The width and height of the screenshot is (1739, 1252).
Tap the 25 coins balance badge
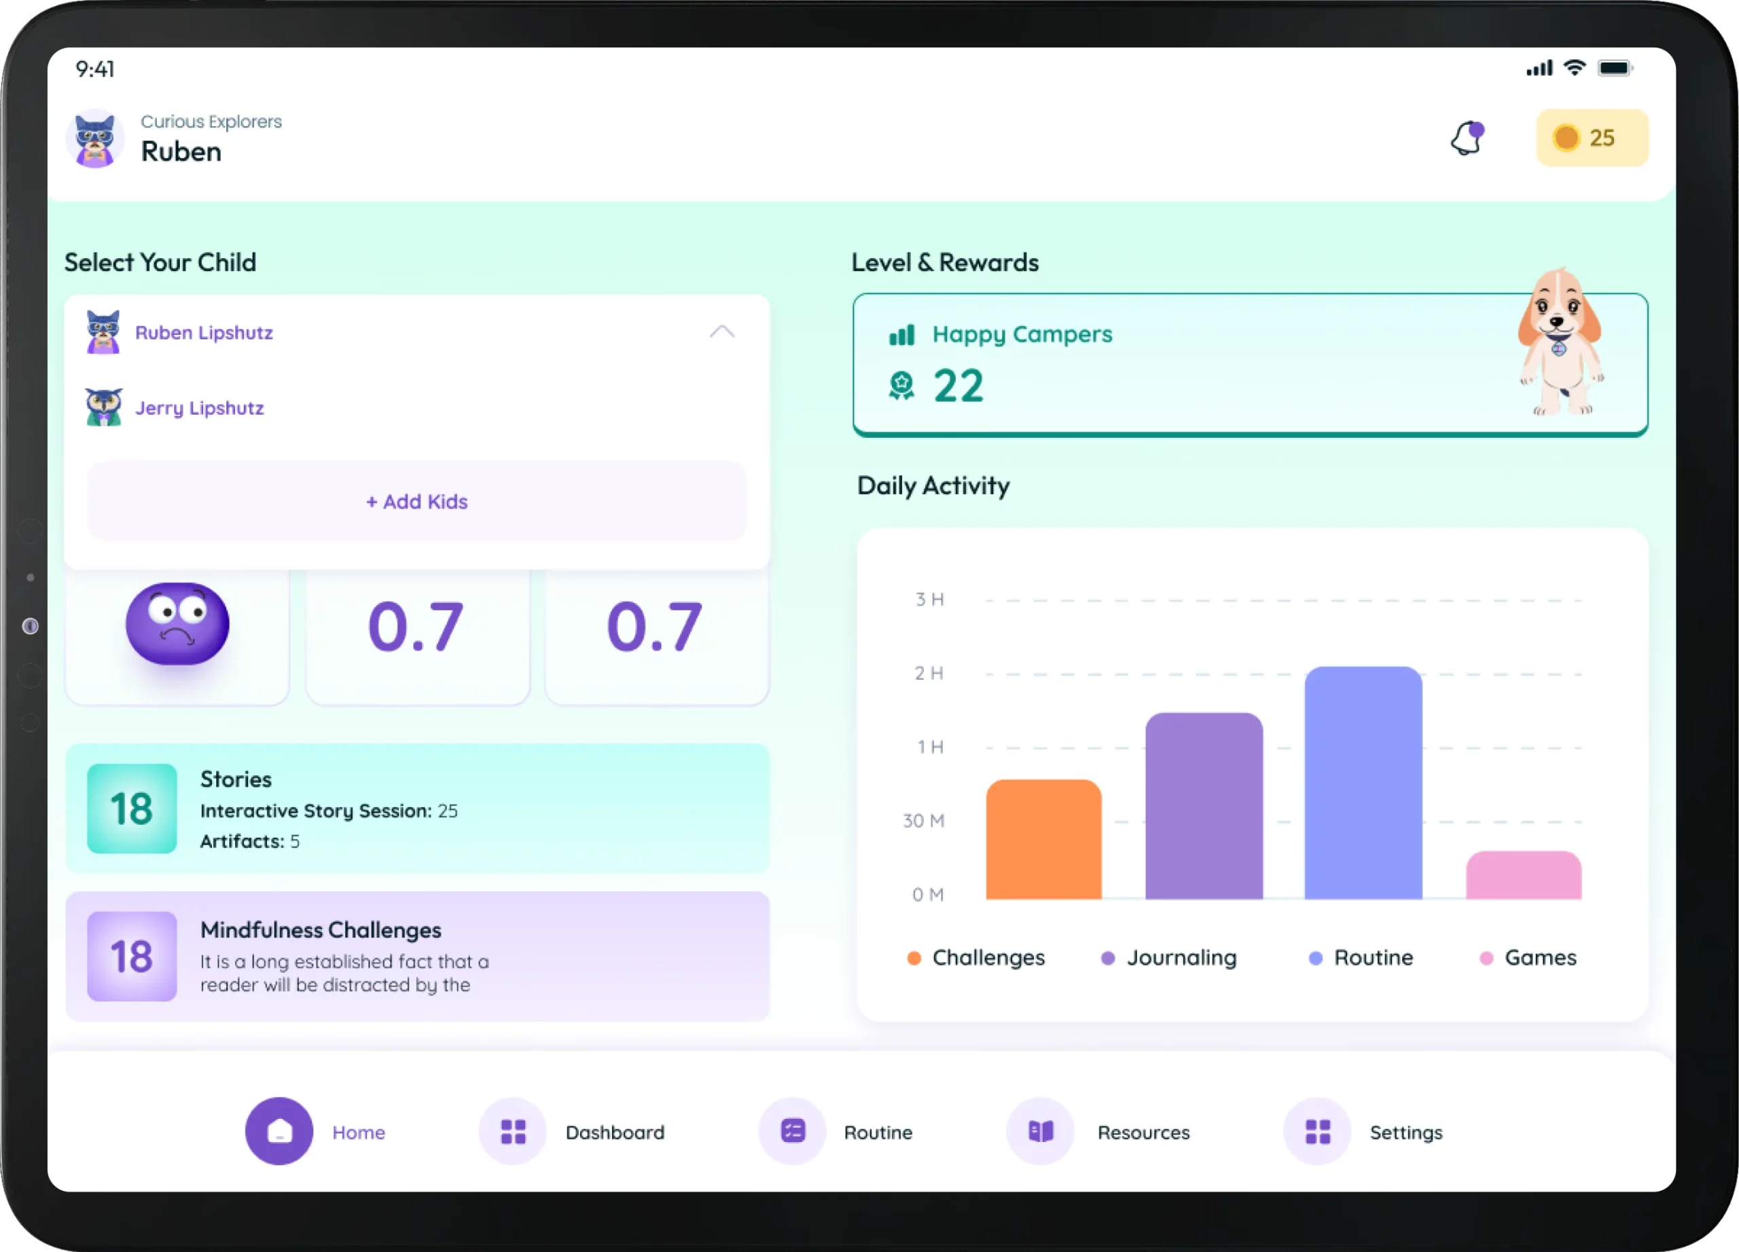pos(1592,138)
